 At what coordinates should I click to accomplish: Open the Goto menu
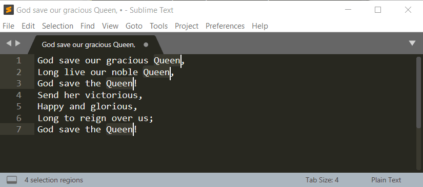coord(134,26)
